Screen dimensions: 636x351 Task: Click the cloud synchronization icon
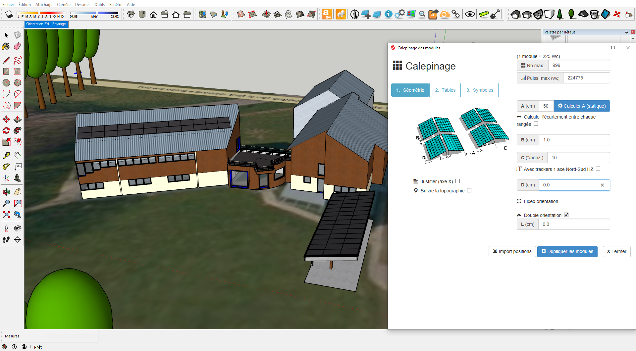coord(445,14)
